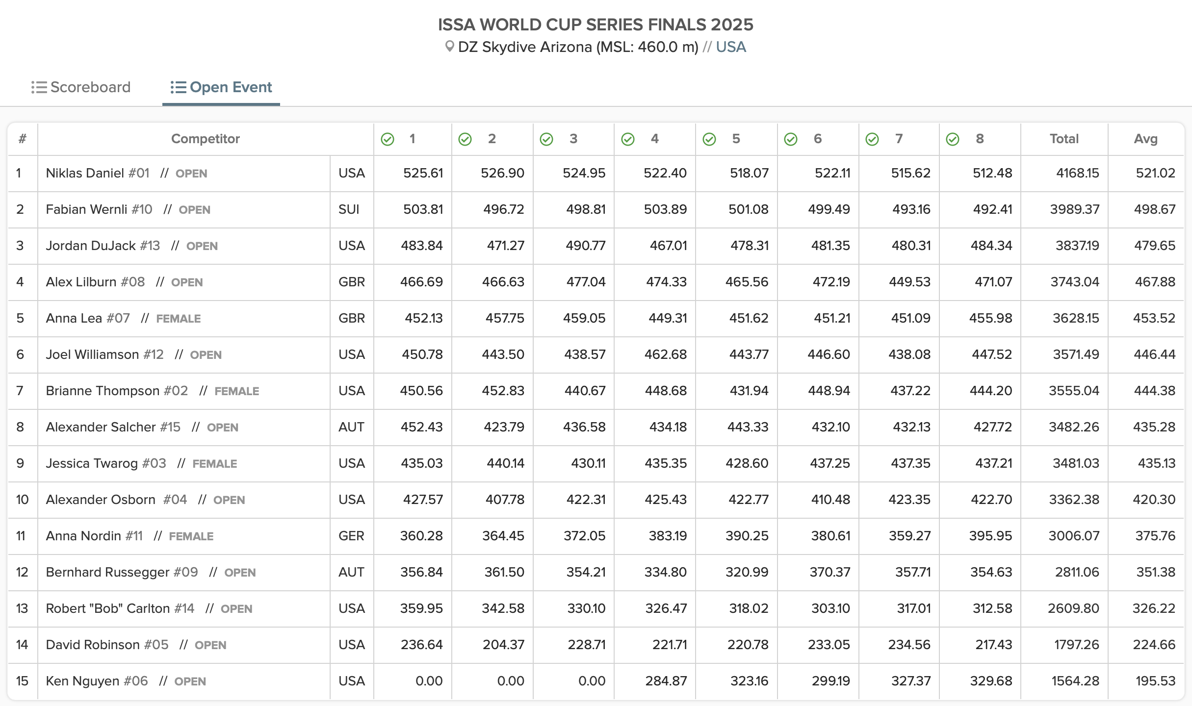This screenshot has width=1192, height=706.
Task: Click the round 4 green checkmark icon
Action: pos(628,139)
